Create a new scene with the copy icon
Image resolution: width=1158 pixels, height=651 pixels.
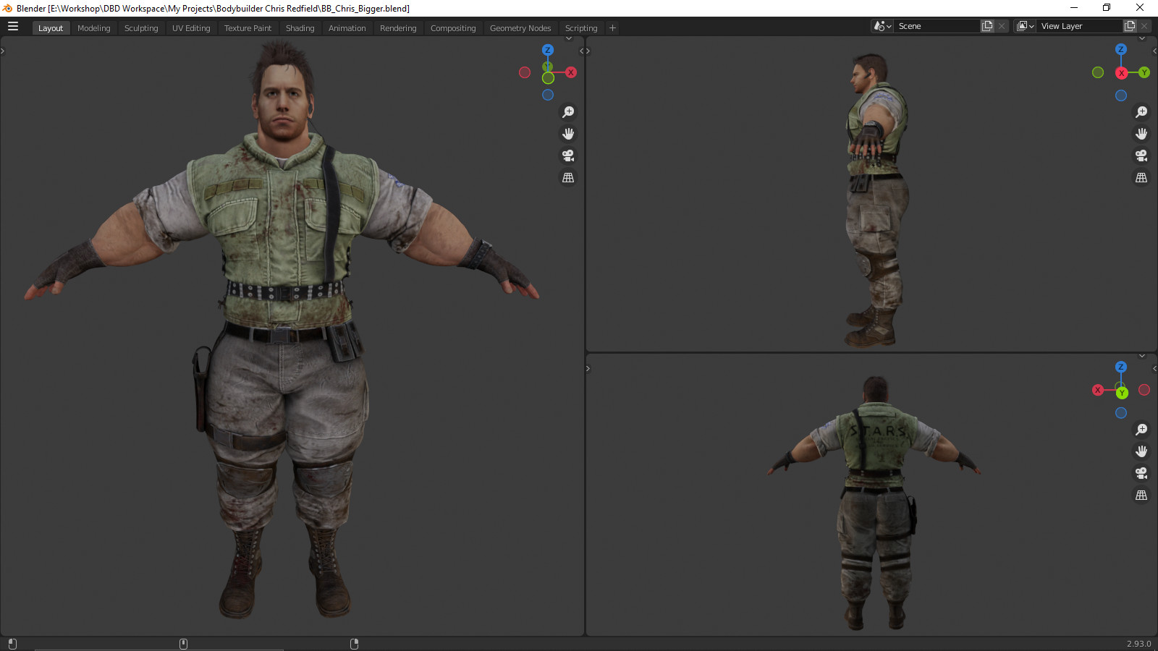click(987, 26)
